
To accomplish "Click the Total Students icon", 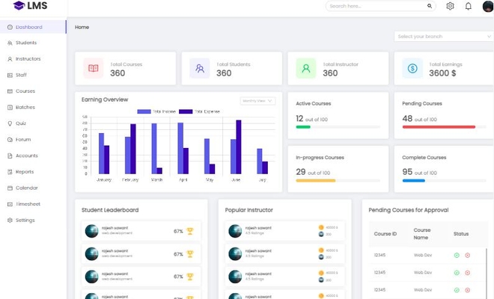I will click(200, 68).
